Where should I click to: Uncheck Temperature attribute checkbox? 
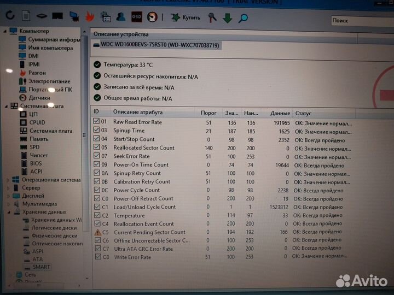97,215
